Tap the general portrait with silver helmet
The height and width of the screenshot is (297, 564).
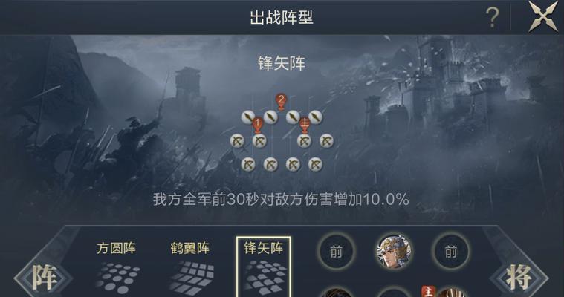coord(394,251)
